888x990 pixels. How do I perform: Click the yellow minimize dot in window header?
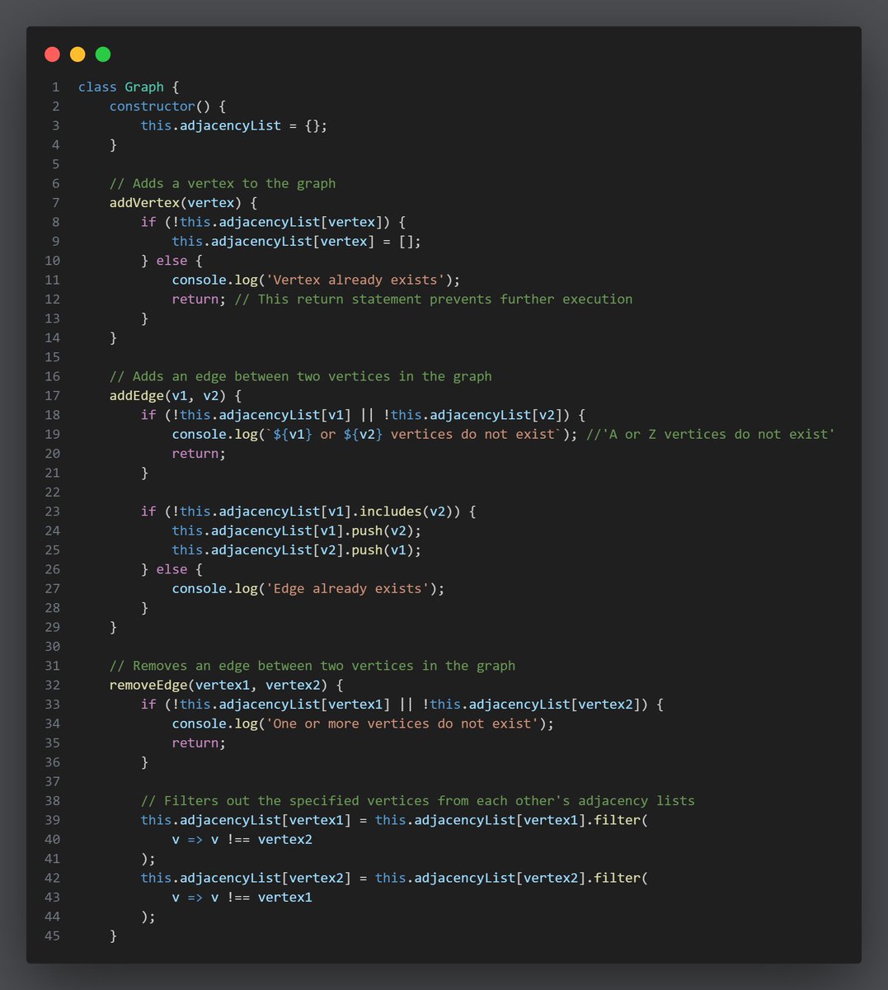pos(78,54)
